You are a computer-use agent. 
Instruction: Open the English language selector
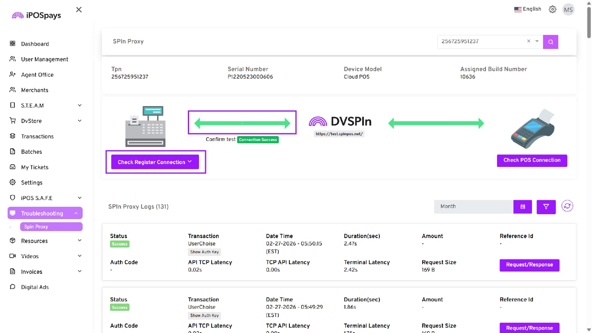(527, 9)
